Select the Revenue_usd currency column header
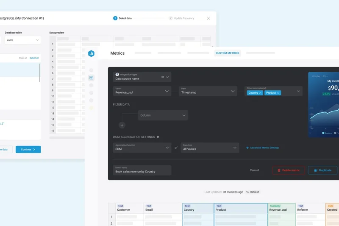 (x=281, y=208)
